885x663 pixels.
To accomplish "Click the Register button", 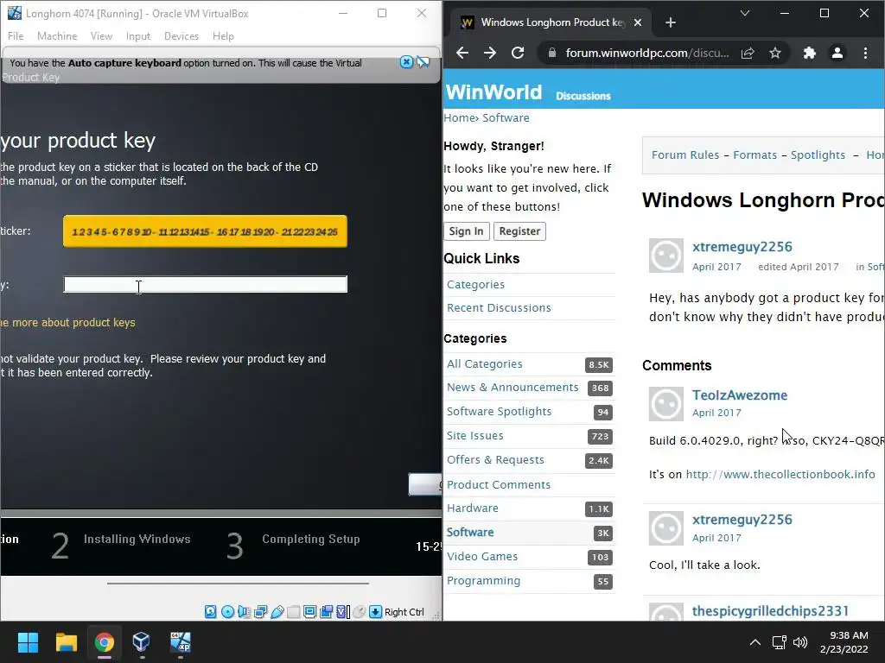I will (519, 231).
